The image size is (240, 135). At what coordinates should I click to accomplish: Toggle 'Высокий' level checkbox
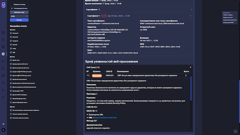pyautogui.click(x=11, y=37)
